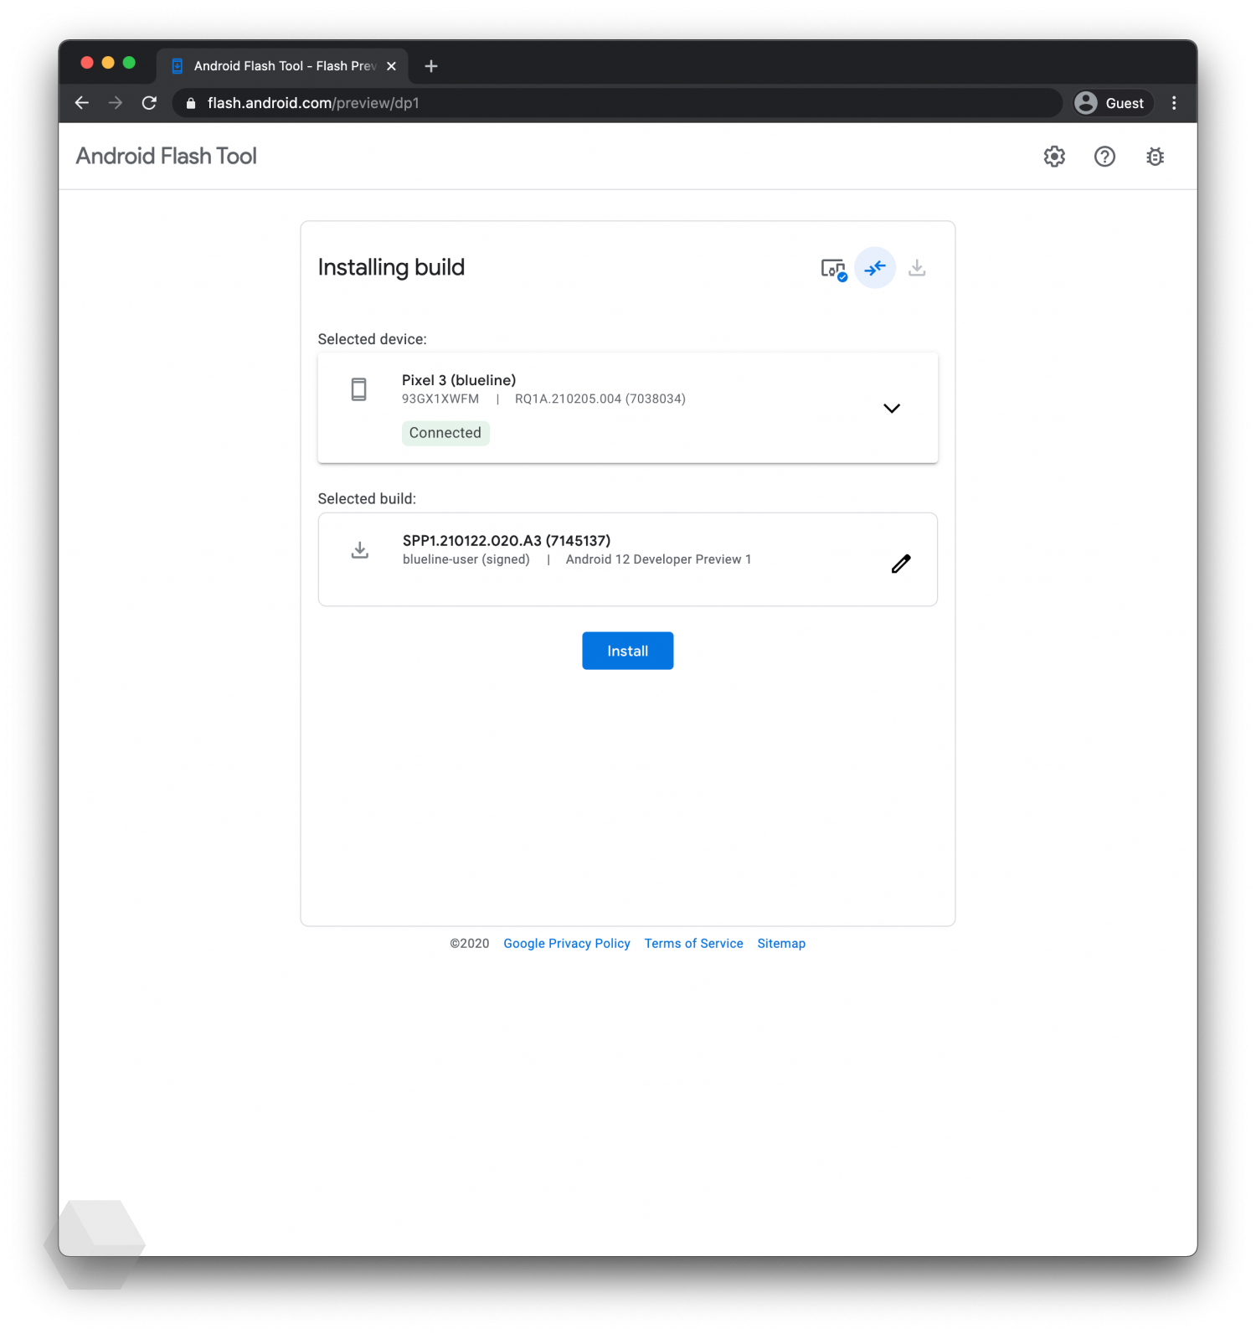Expand the Pixel 3 device details chevron

click(892, 409)
